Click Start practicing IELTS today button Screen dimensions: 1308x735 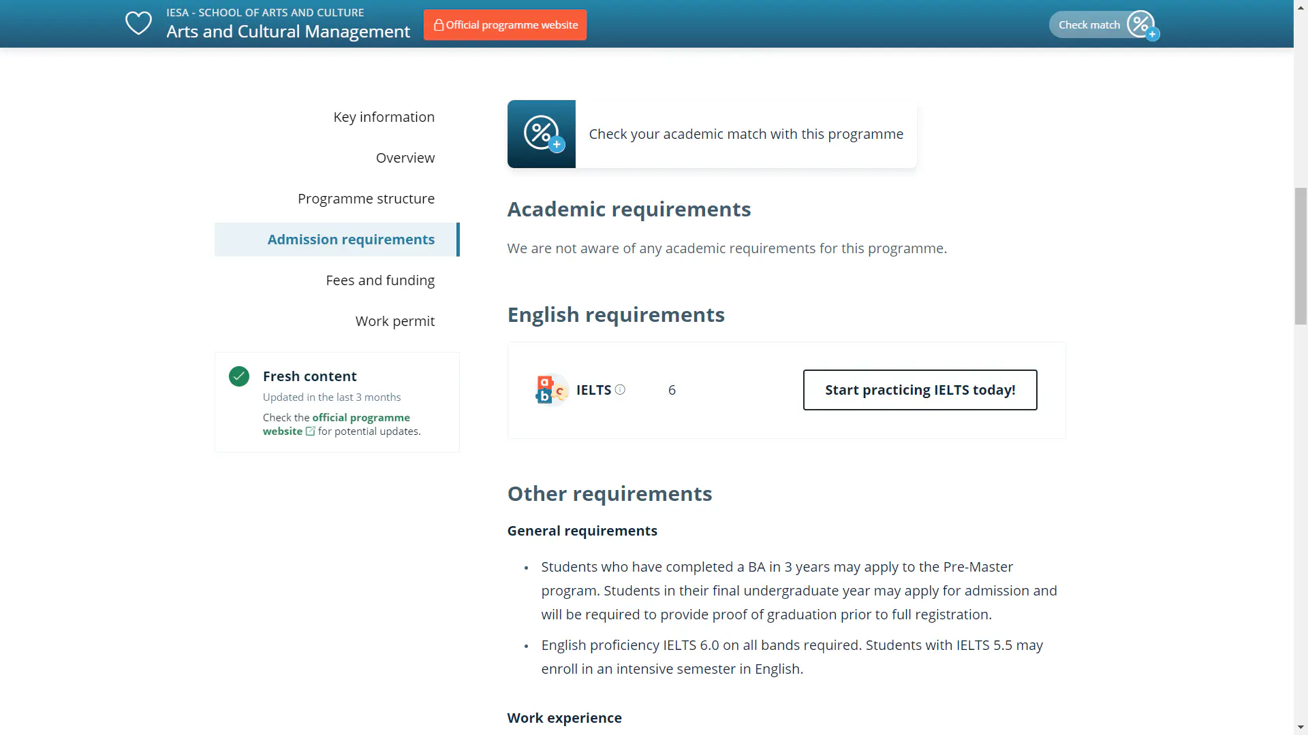coord(920,389)
